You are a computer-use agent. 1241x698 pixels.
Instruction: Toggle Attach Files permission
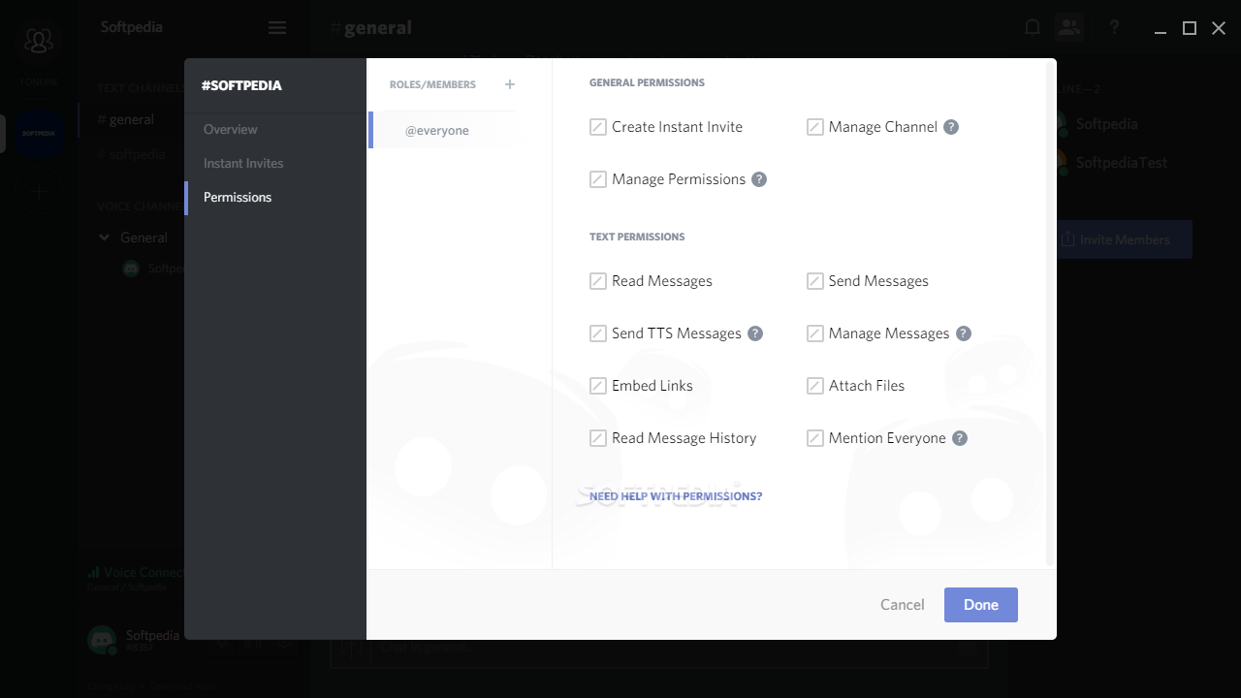815,386
